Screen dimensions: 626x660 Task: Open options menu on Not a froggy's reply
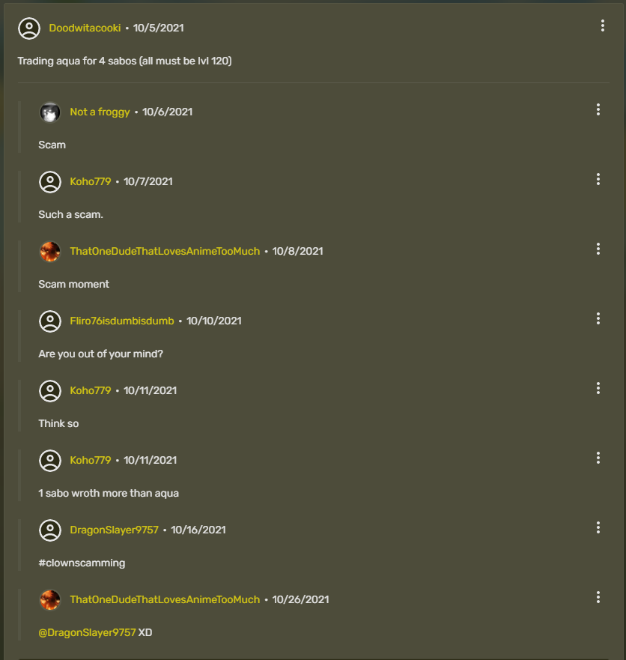[x=598, y=110]
